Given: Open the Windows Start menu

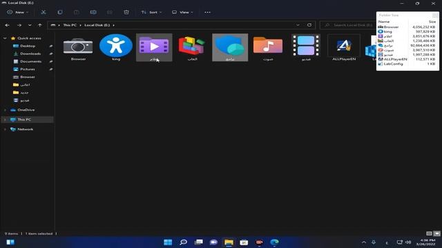Looking at the screenshot, I should (168, 242).
